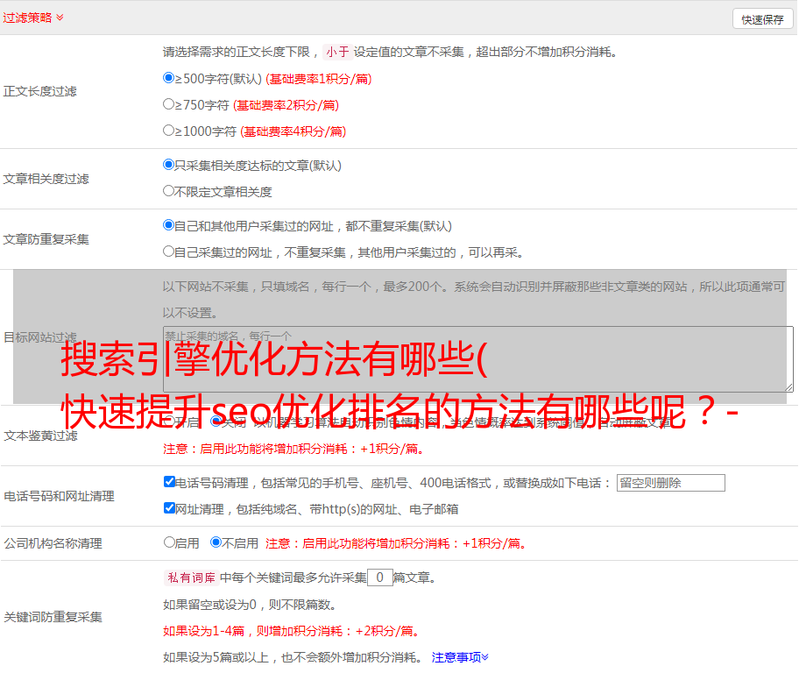799x673 pixels.
Task: Collapse the 过滤策略 section header
Action: (33, 18)
